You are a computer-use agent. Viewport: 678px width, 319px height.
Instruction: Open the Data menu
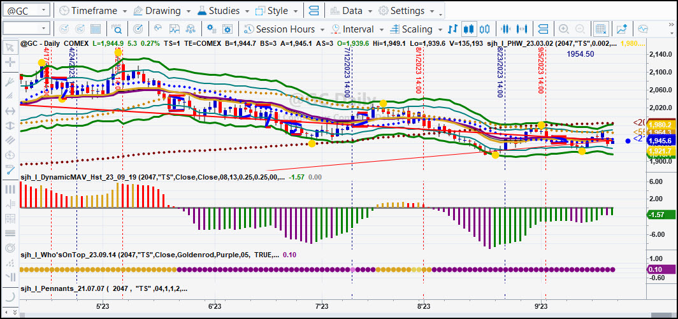350,10
